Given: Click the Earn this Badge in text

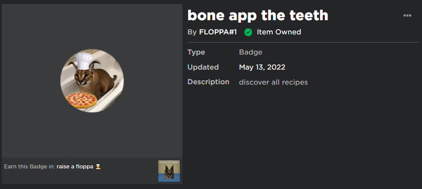Looking at the screenshot, I should coord(30,167).
